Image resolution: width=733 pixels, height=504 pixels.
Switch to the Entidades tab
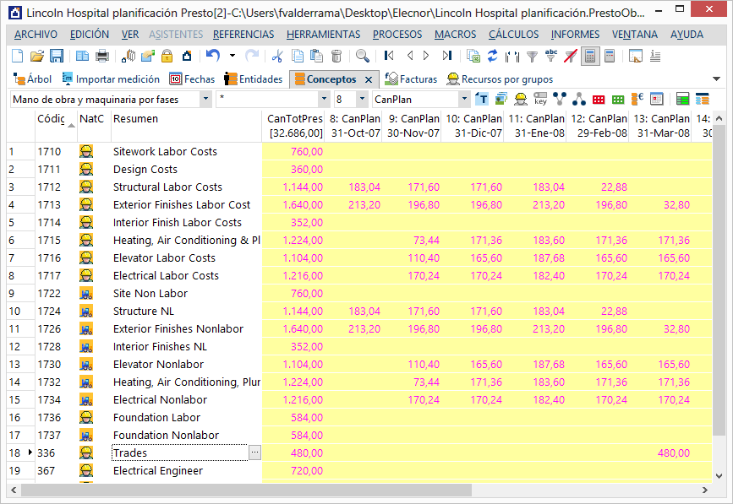tap(254, 79)
